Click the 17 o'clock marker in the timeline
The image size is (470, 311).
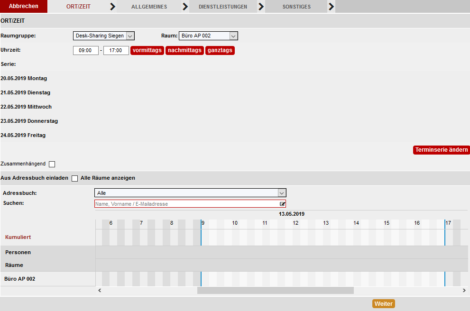pyautogui.click(x=448, y=223)
